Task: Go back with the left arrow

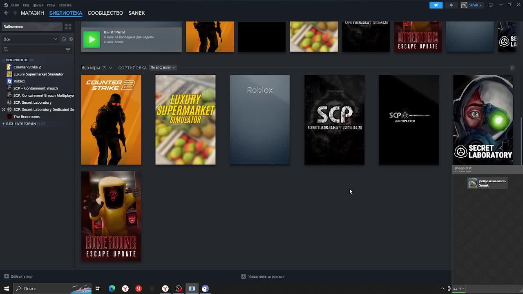Action: tap(6, 13)
